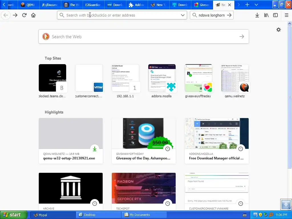Open CustomerConnect VMware Page Not Found highlight

click(x=217, y=191)
